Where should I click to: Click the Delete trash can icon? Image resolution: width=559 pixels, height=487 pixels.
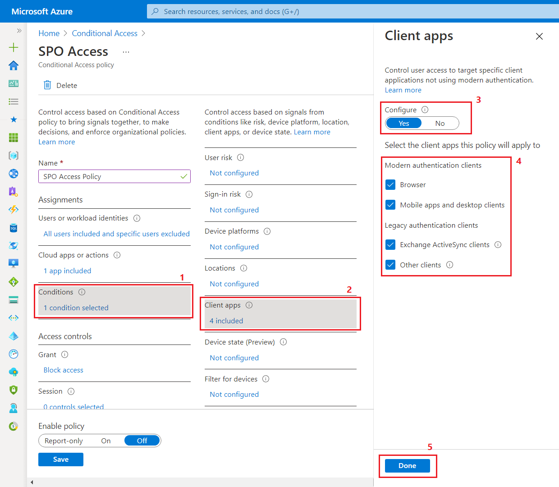point(47,85)
